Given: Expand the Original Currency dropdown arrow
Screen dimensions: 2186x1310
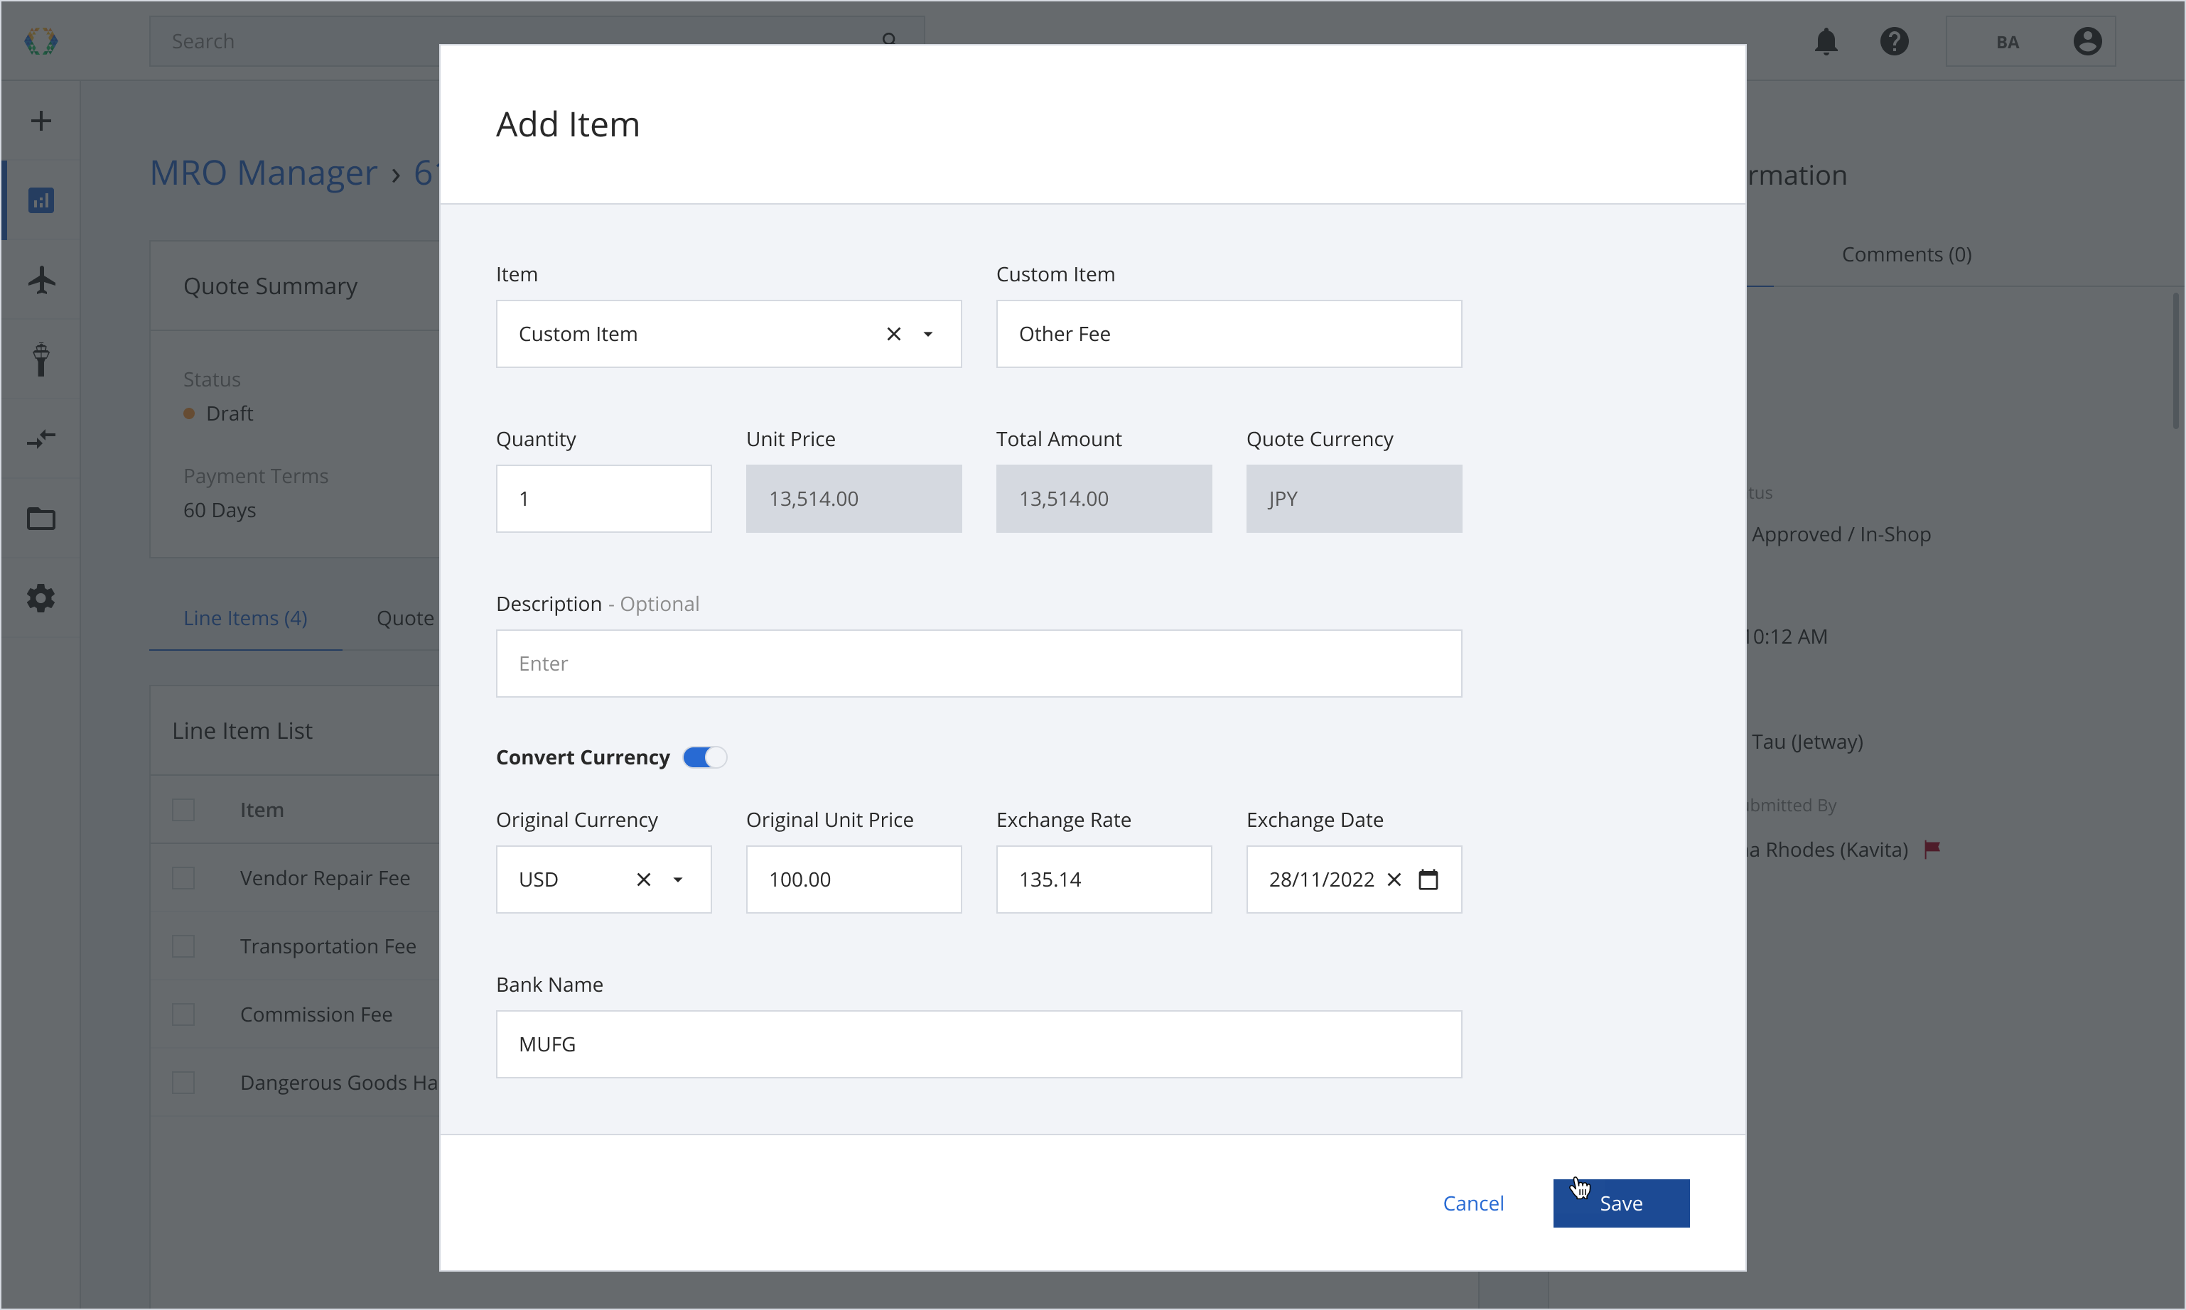Looking at the screenshot, I should point(678,879).
